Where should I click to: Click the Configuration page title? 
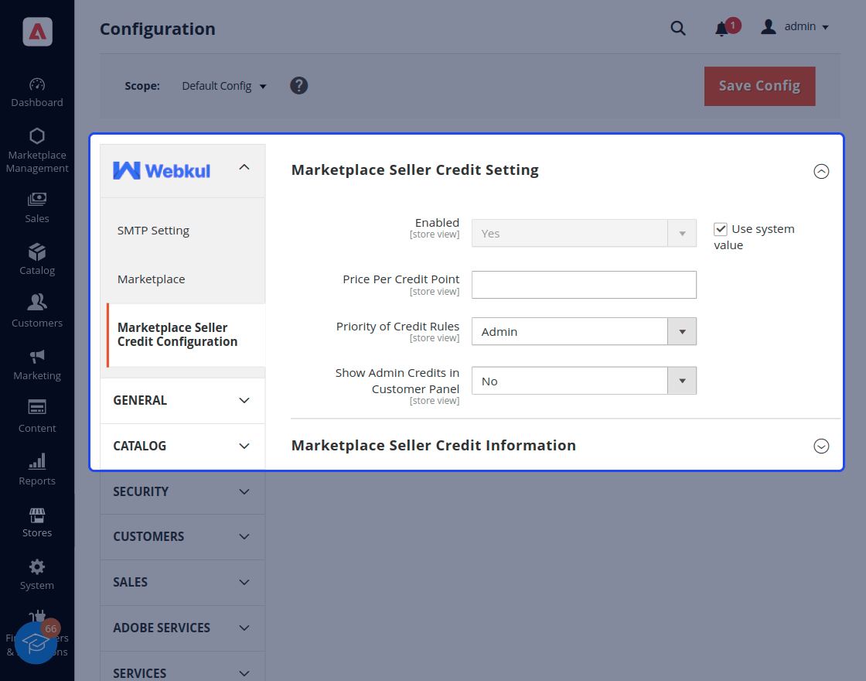[x=158, y=29]
